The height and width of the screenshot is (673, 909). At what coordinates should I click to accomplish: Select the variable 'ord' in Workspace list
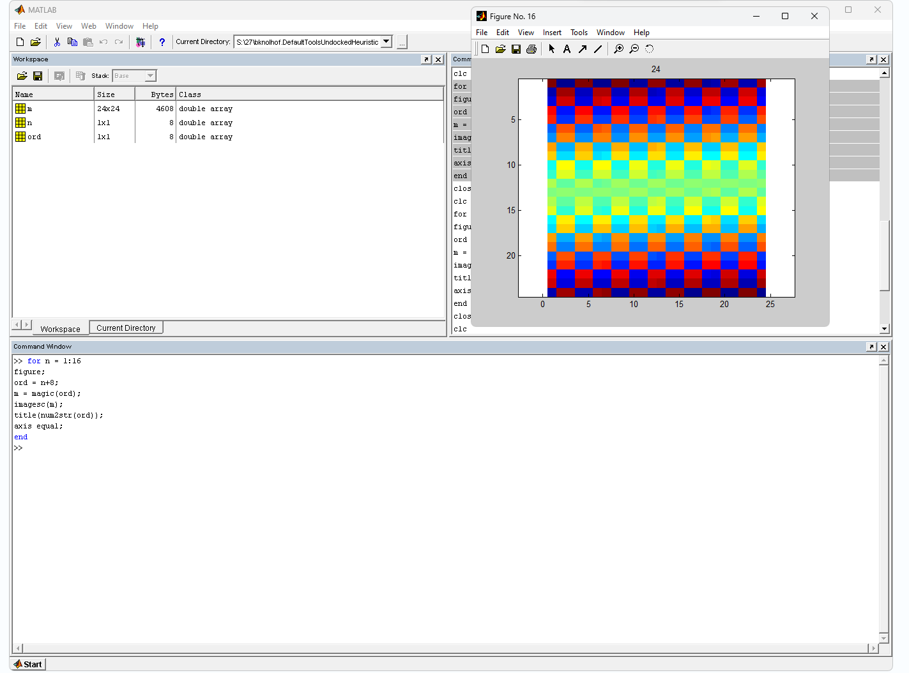point(34,137)
